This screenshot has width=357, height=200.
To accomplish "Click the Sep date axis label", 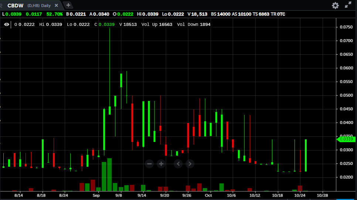I will [x=96, y=196].
